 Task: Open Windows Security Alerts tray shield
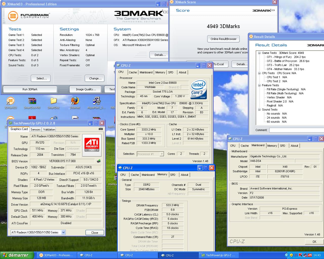click(x=291, y=255)
